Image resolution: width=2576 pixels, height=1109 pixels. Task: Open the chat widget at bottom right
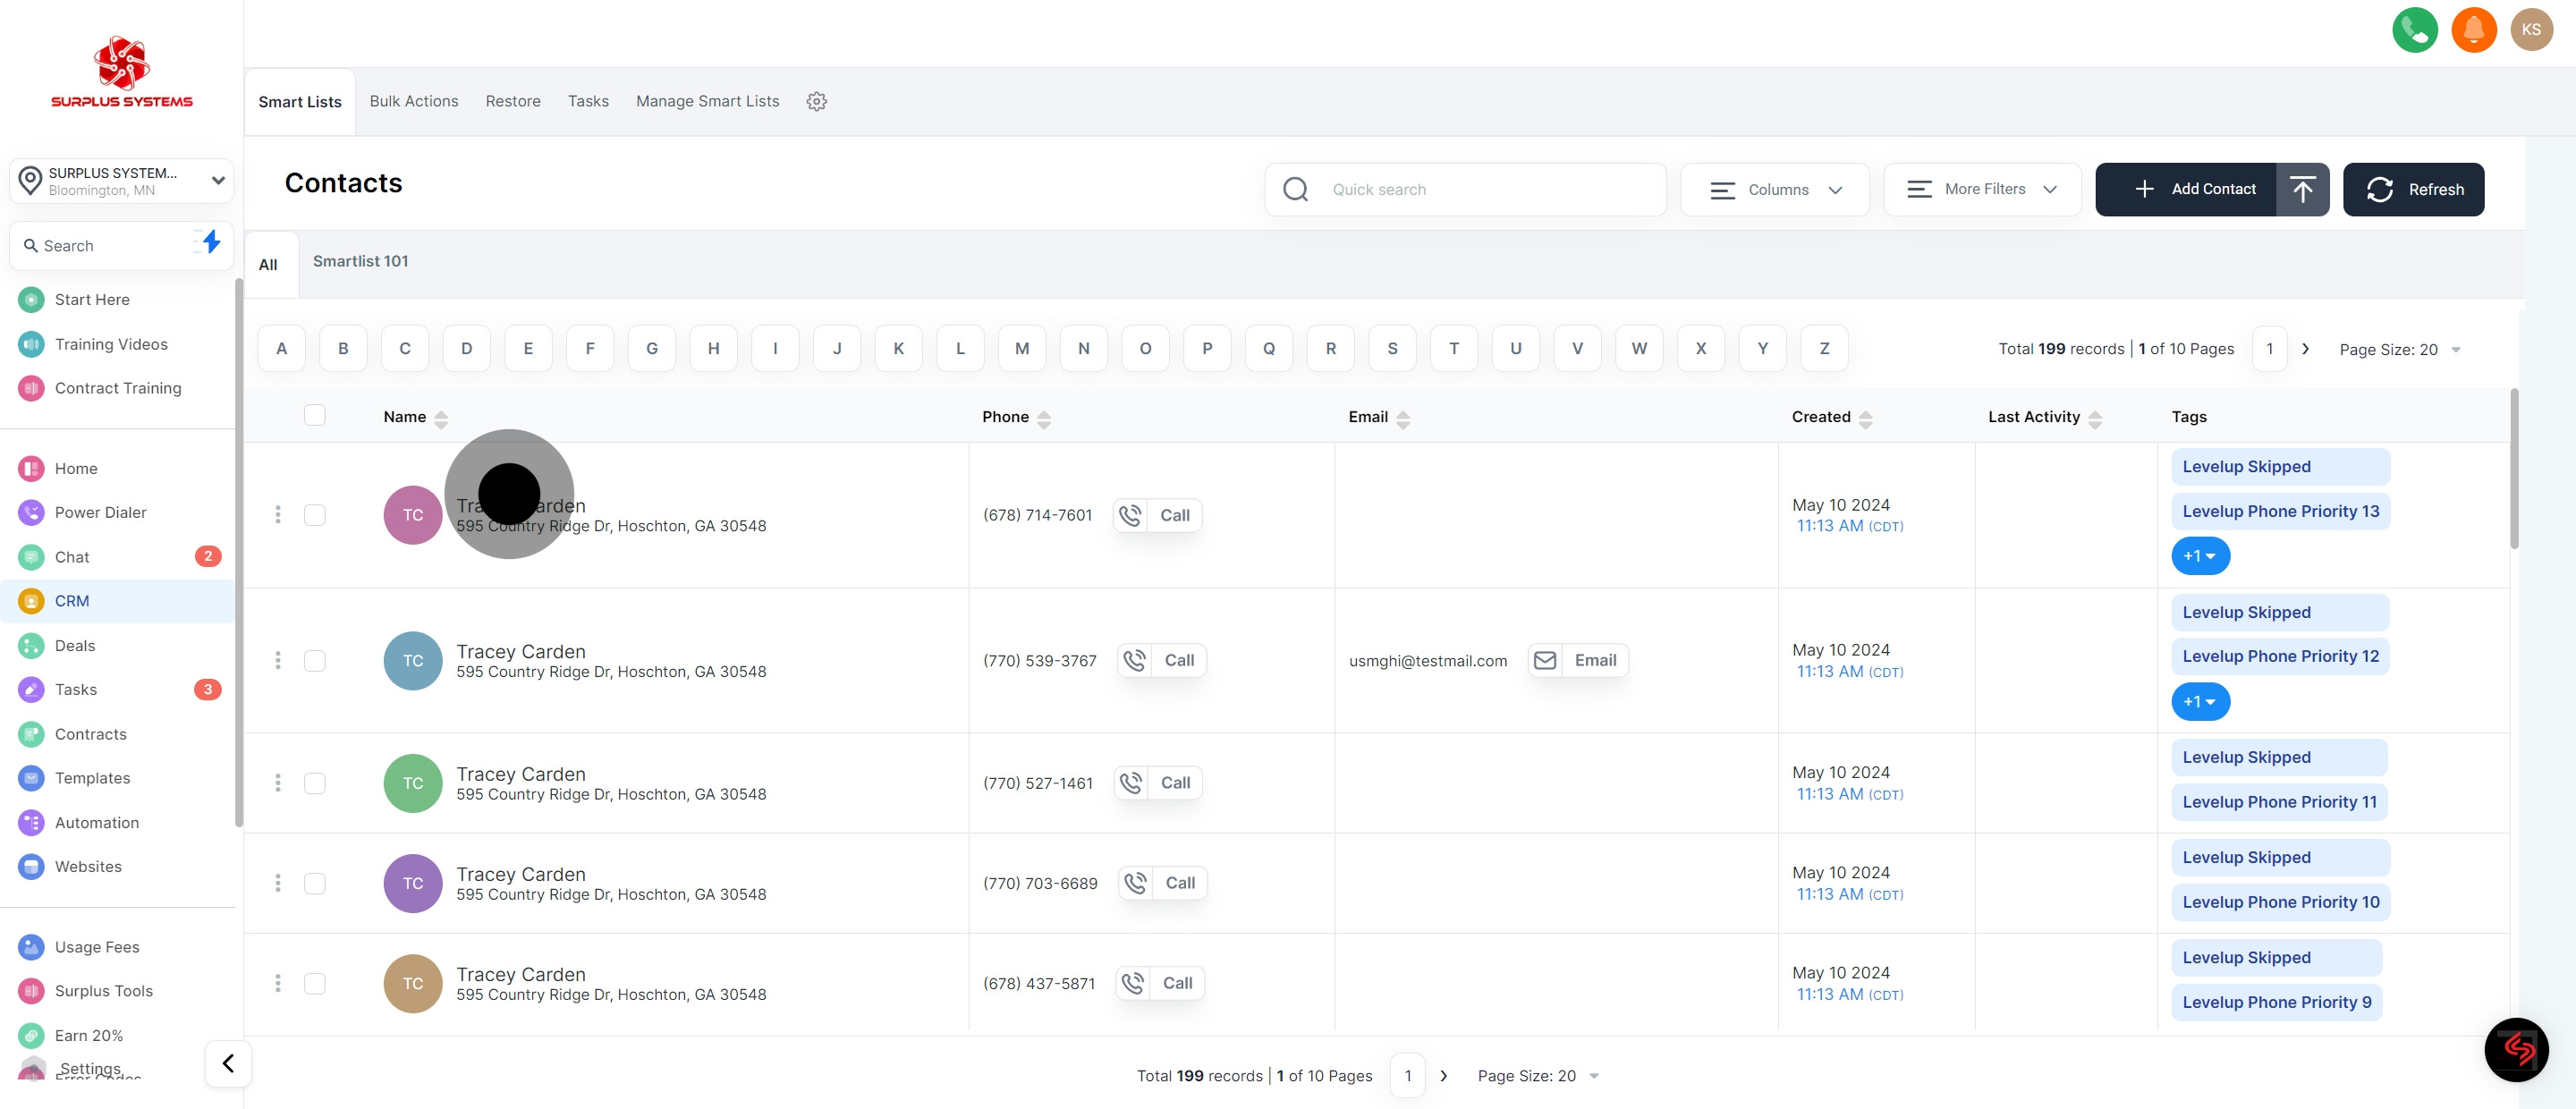2516,1049
